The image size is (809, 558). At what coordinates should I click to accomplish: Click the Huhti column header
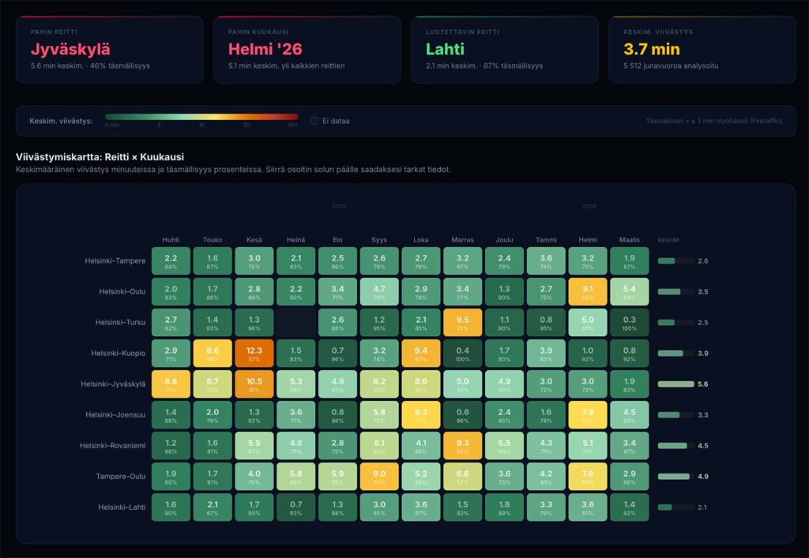click(x=171, y=239)
